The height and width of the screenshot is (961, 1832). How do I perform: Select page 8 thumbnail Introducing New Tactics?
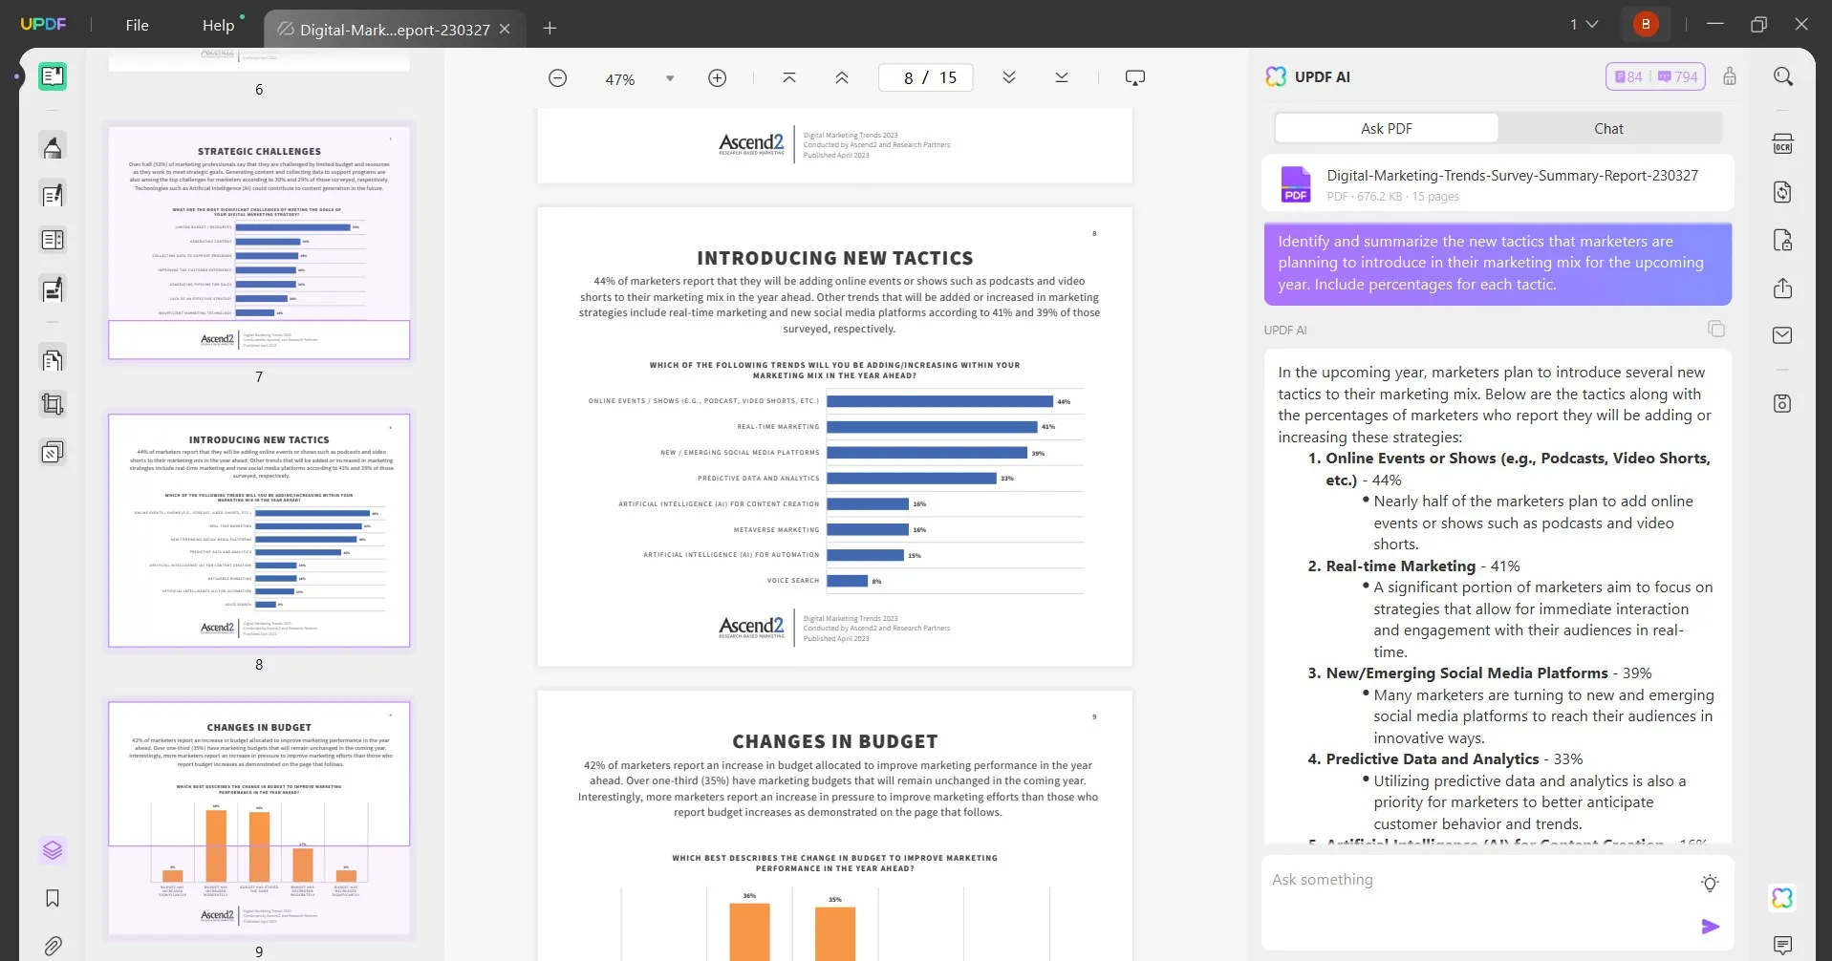pyautogui.click(x=259, y=530)
